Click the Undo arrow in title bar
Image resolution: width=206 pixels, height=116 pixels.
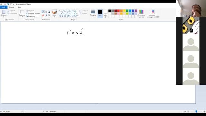coord(8,4)
